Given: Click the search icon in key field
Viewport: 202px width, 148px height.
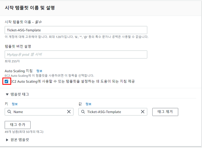Looking at the screenshot, I should [x=9, y=112].
